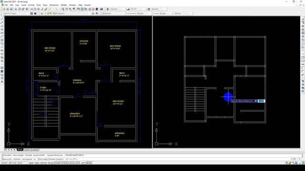The width and height of the screenshot is (305, 171).
Task: Toggle LWT lineweight display
Action: (x=83, y=163)
